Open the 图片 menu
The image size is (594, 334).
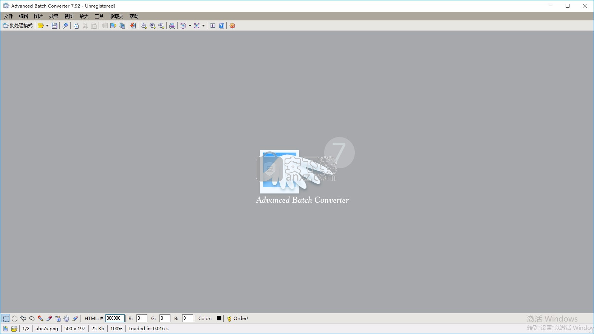tap(39, 16)
